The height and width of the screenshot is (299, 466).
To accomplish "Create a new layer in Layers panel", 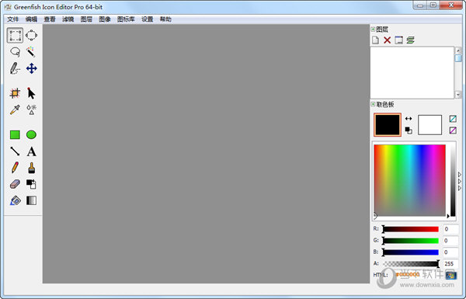I will click(376, 40).
